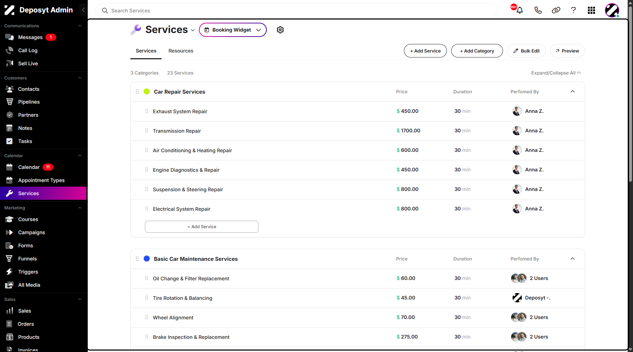Collapse the sidebar with the arrow
The image size is (633, 352).
click(83, 10)
